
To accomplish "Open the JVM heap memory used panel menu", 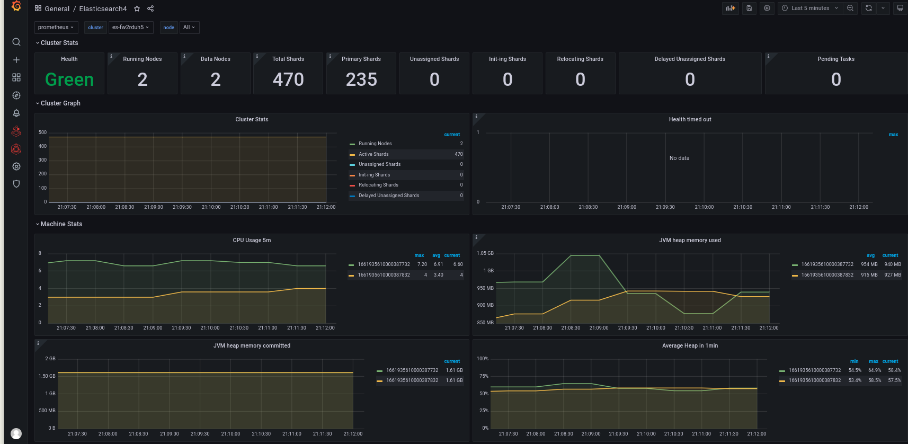I will point(690,240).
